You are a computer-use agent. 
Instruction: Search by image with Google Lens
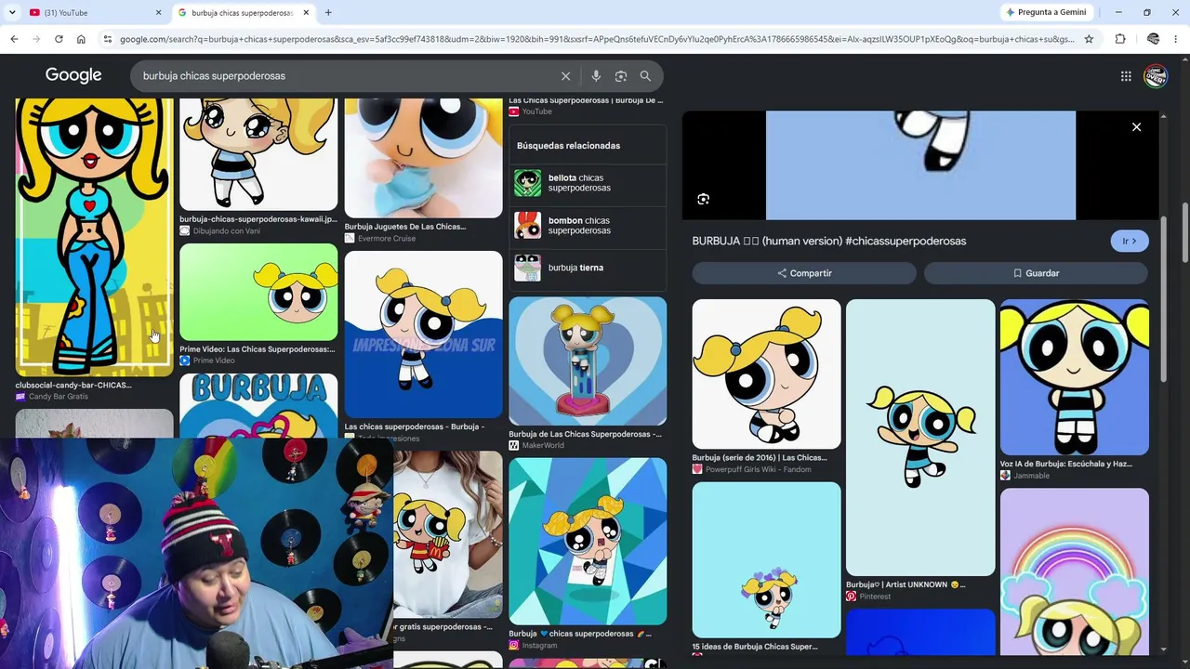click(621, 76)
